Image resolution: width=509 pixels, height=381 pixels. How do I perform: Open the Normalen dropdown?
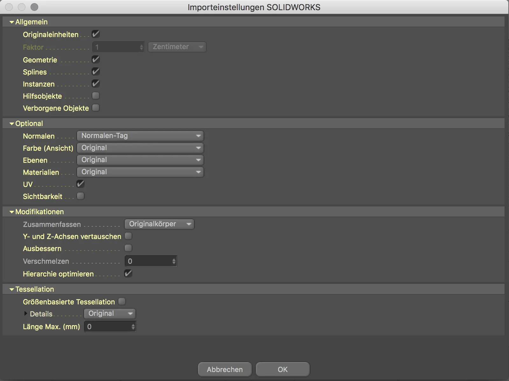click(x=140, y=136)
